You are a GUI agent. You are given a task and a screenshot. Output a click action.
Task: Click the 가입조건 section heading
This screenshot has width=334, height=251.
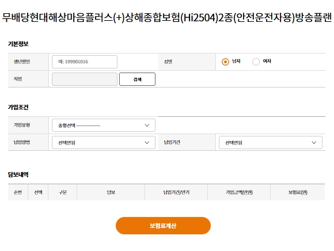click(18, 107)
